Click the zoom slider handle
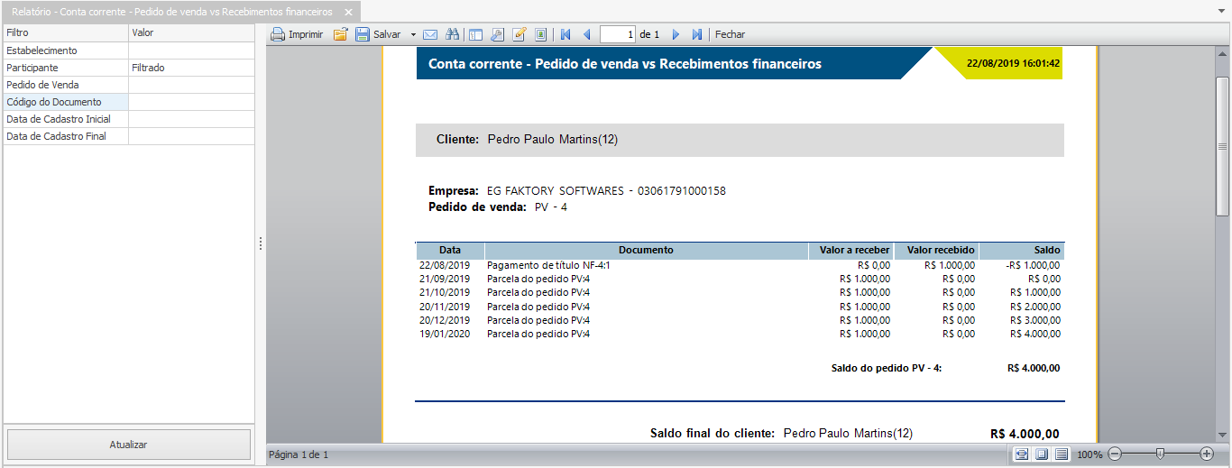The height and width of the screenshot is (468, 1232). (1160, 454)
